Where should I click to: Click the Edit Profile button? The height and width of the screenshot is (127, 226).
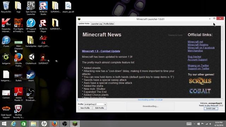point(100,108)
